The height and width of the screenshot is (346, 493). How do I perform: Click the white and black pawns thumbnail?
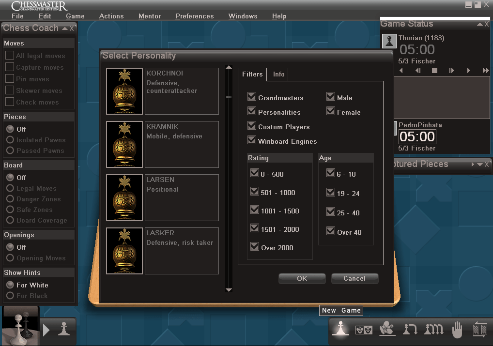click(x=21, y=327)
